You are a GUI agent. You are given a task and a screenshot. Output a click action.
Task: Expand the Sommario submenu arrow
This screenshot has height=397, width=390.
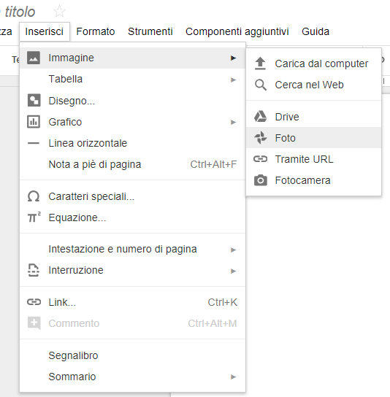(233, 377)
